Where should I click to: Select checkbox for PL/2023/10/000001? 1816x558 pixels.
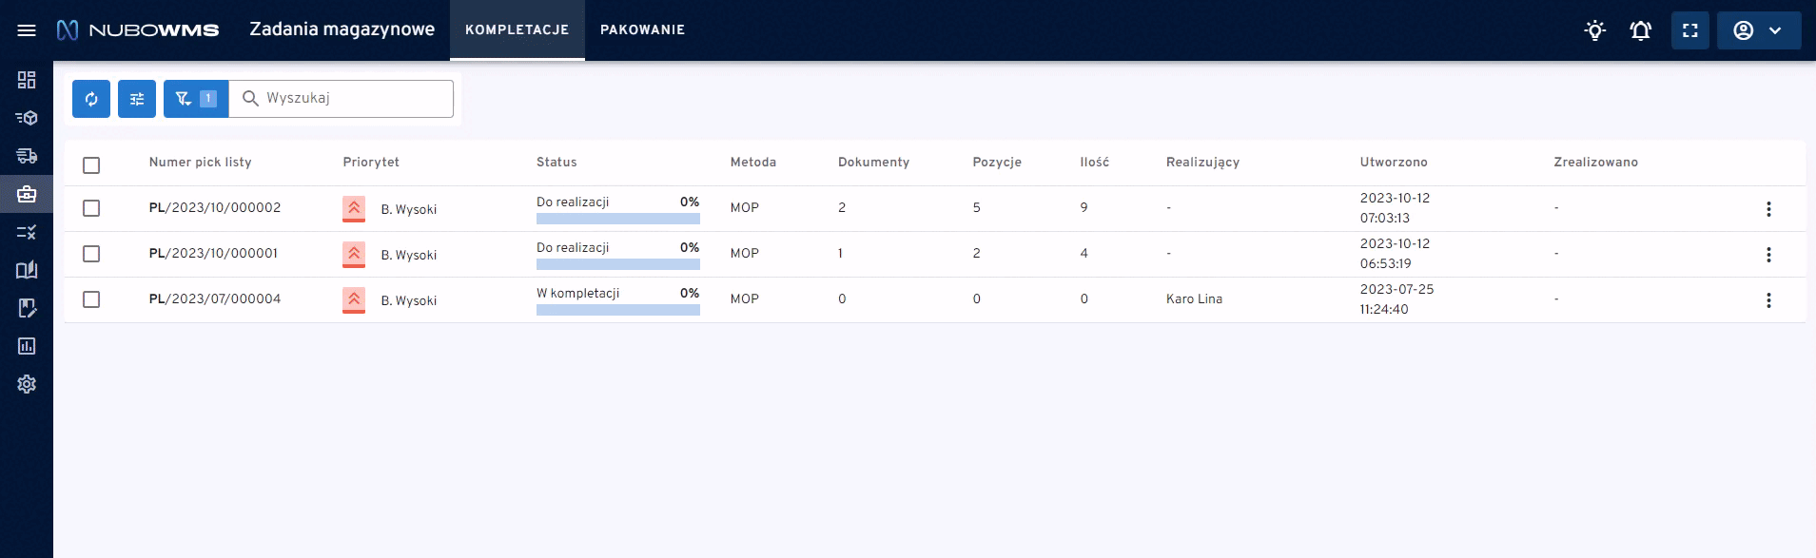coord(91,254)
